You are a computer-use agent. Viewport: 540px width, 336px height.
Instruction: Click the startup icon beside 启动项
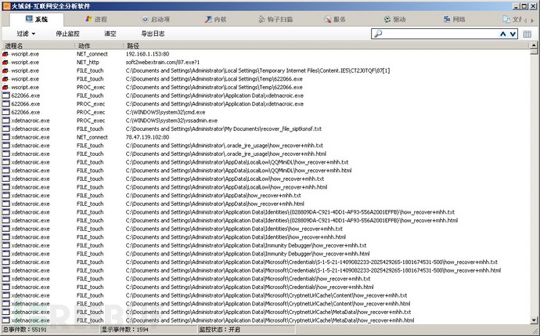tap(145, 20)
